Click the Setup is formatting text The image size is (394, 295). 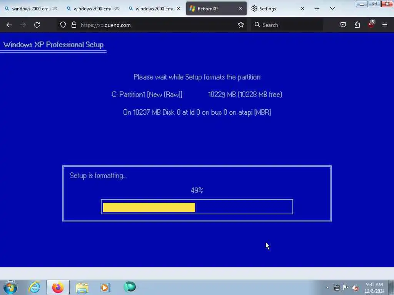pyautogui.click(x=98, y=176)
